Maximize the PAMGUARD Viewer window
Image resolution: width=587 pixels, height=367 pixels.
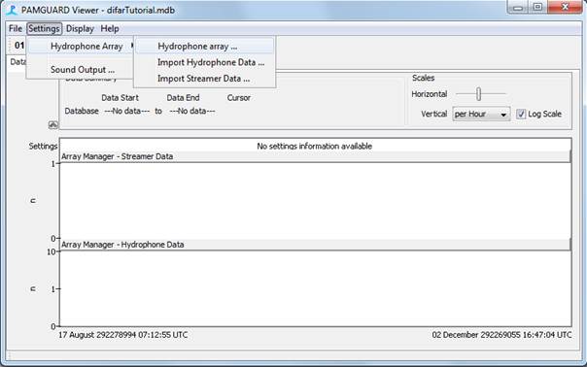point(538,7)
